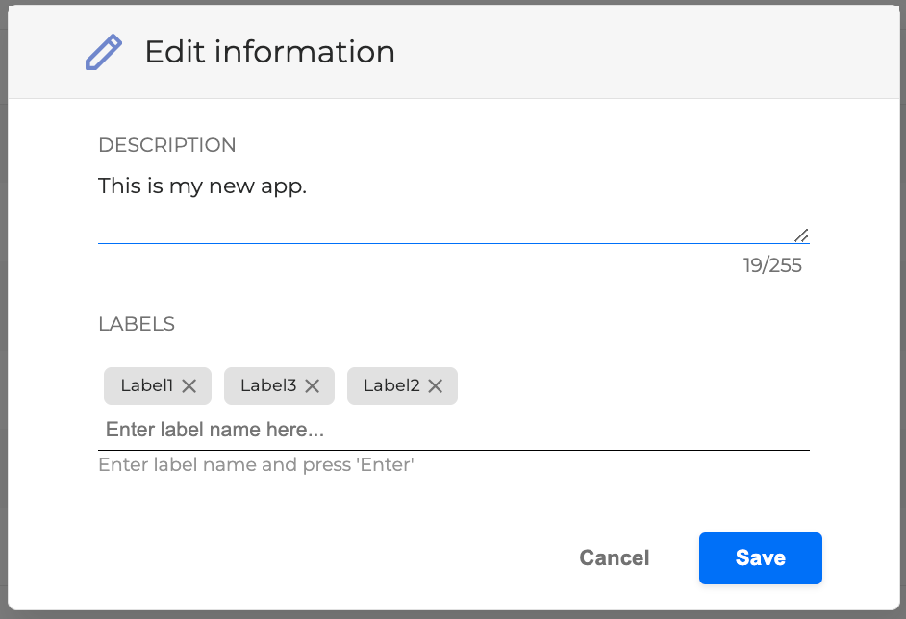This screenshot has width=906, height=619.
Task: Click the 'press Enter' helper hint text
Action: pyautogui.click(x=256, y=465)
